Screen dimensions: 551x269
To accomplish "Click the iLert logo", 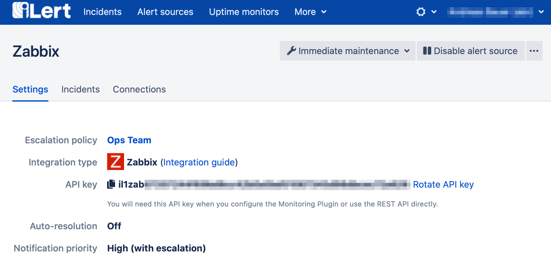I will click(x=41, y=11).
